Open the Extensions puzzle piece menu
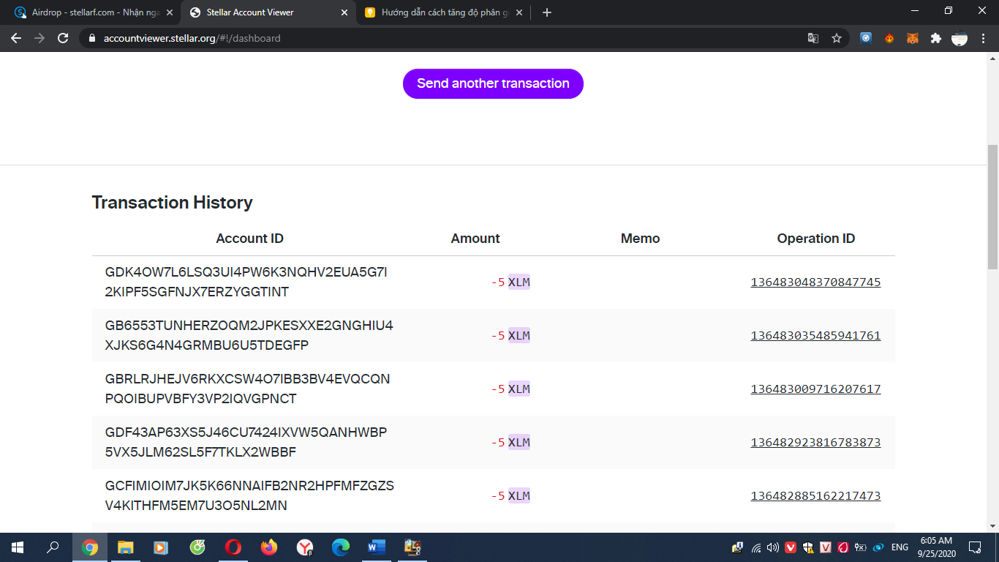Image resolution: width=999 pixels, height=562 pixels. click(936, 38)
